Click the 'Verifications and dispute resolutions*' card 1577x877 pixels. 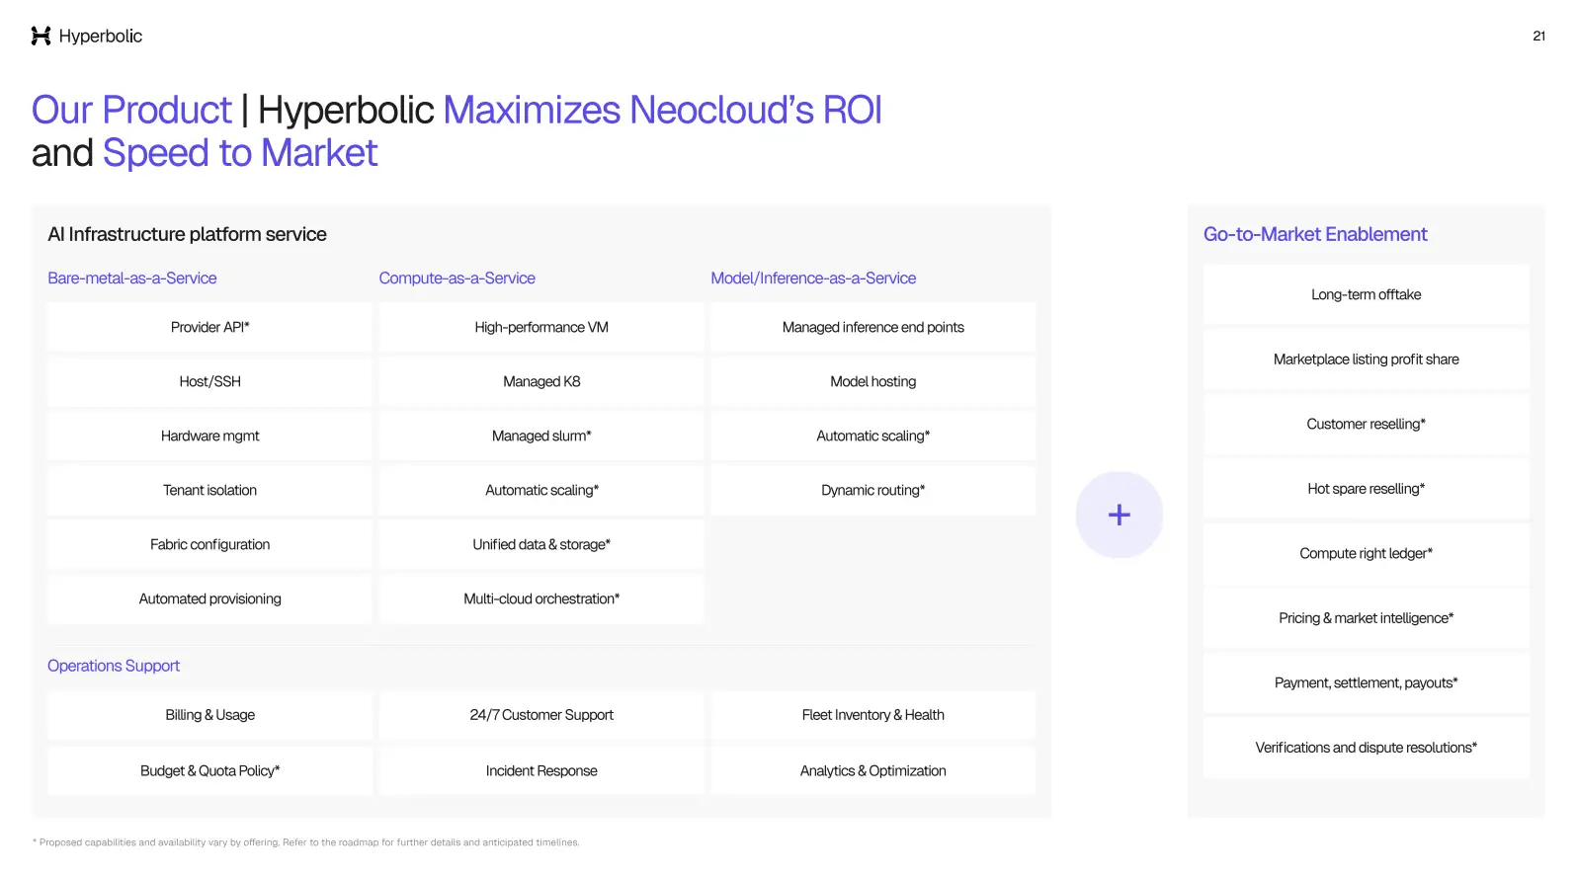(1367, 748)
